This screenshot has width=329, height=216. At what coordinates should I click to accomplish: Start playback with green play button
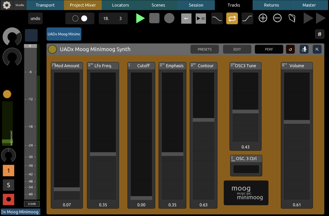tap(140, 18)
